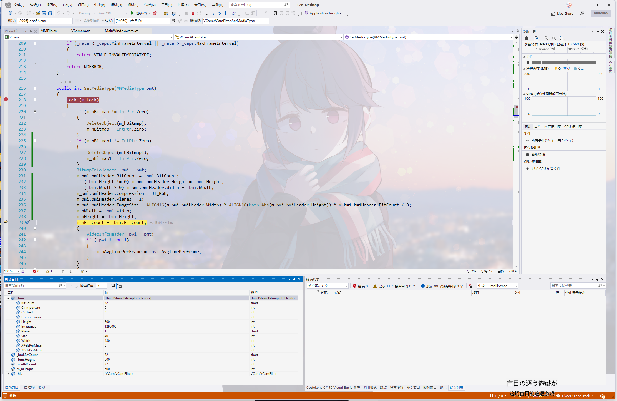
Task: Open the search depth dropdown showing 3
Action: tap(102, 286)
